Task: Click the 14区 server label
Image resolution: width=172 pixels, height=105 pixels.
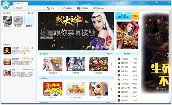Action: [136, 63]
